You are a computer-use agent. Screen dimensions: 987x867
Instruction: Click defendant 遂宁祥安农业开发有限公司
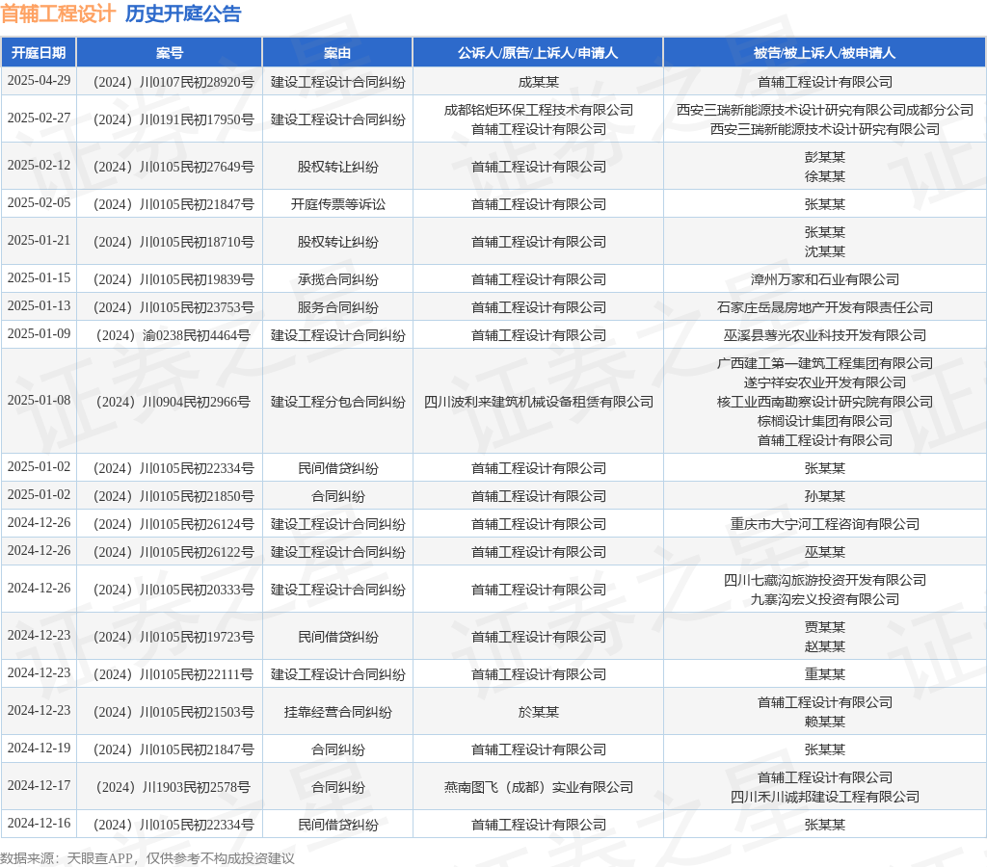click(825, 382)
